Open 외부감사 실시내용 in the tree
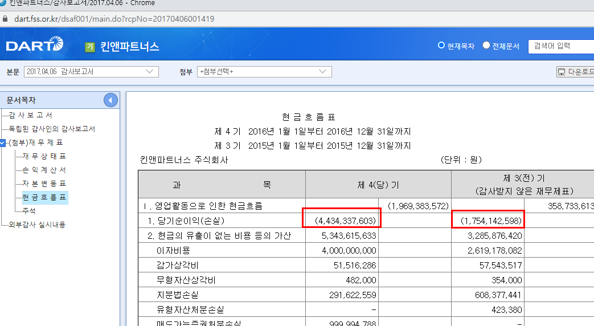Viewport: 594px width, 326px height. point(37,225)
